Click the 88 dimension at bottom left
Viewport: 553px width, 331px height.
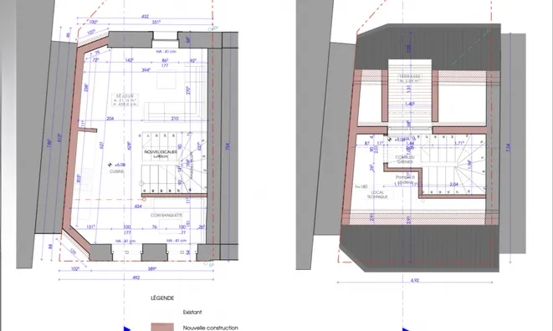tap(51, 247)
